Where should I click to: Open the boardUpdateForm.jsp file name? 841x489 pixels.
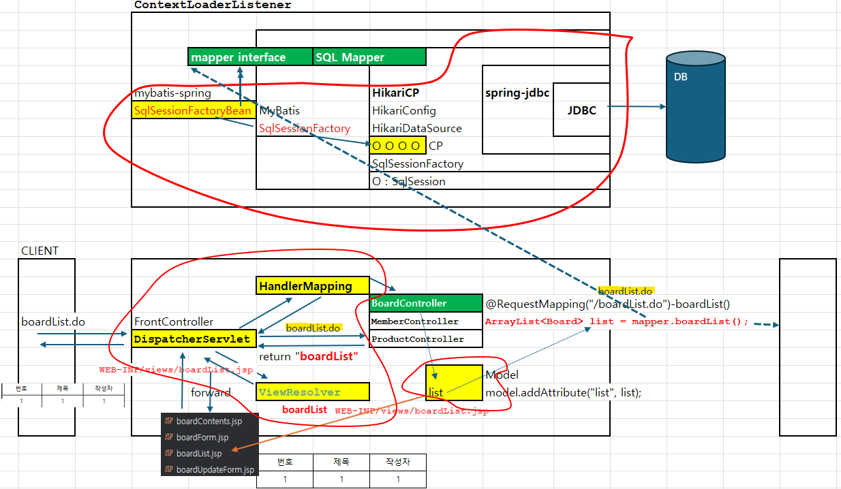tap(215, 470)
